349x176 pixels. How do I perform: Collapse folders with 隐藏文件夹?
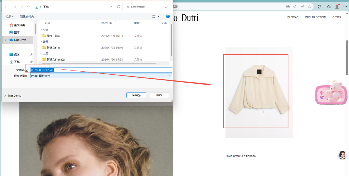pos(13,96)
